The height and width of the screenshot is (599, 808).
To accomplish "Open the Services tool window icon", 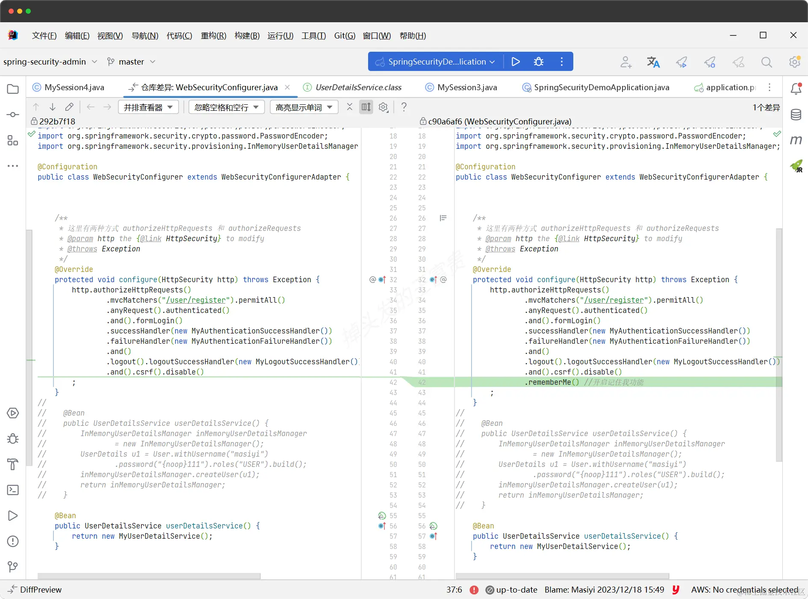I will 13,413.
